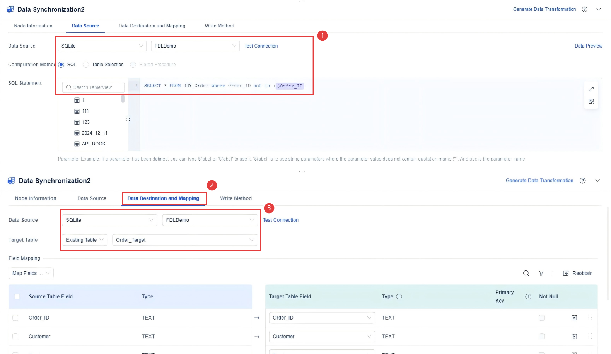The width and height of the screenshot is (611, 354).
Task: Switch to Node Information tab in top panel
Action: (x=33, y=26)
